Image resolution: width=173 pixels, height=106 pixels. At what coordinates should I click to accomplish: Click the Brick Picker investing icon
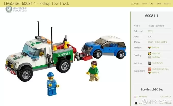click(150, 63)
